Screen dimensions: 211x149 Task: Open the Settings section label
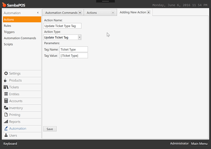pos(15,73)
